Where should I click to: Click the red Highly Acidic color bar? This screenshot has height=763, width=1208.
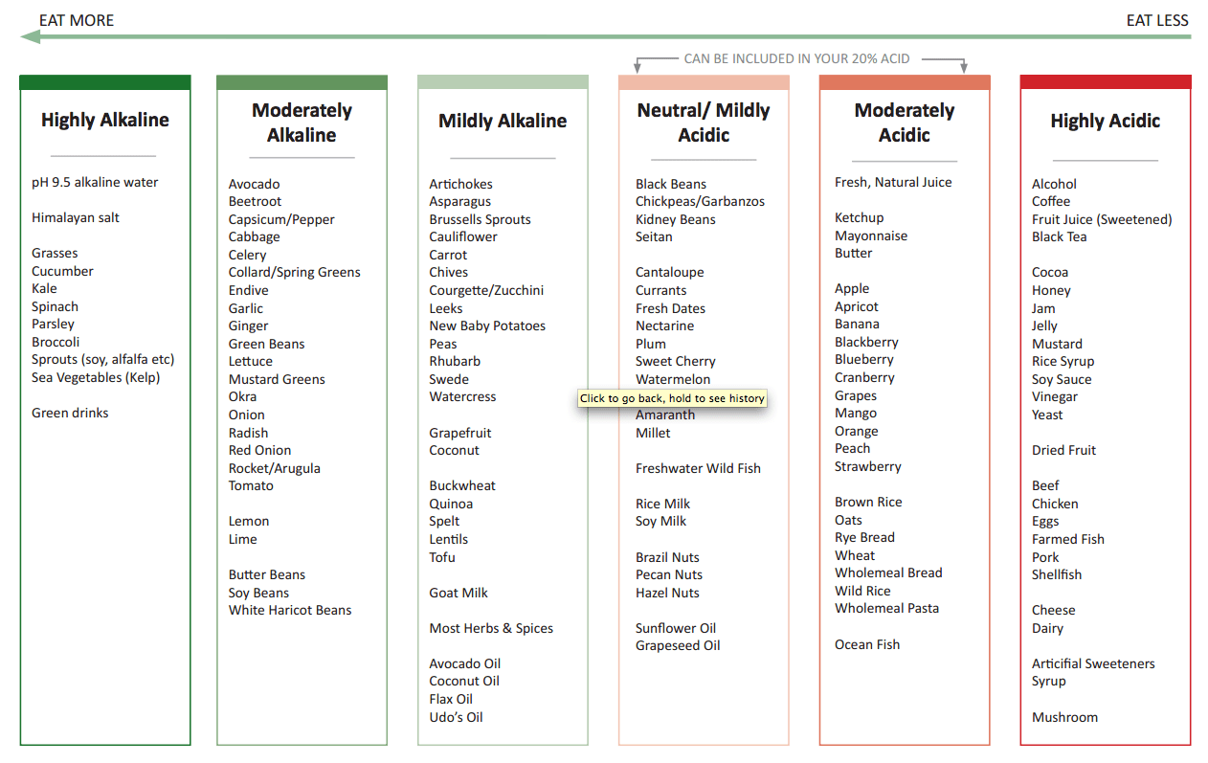point(1106,82)
